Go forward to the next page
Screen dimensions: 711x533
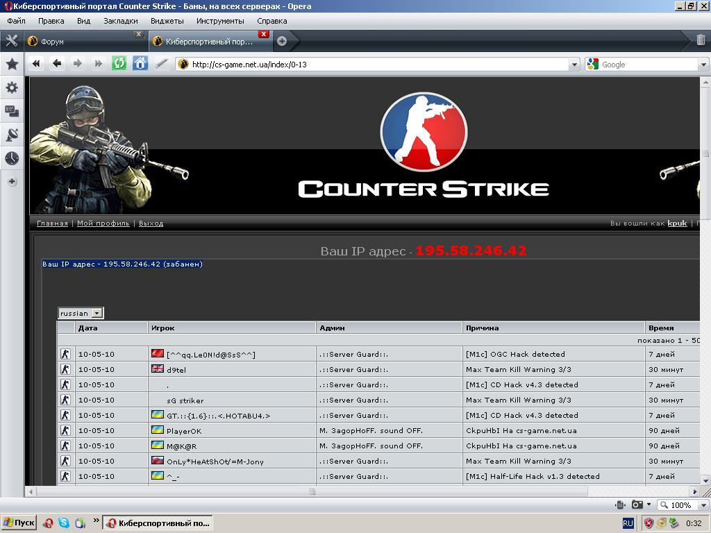click(x=78, y=63)
